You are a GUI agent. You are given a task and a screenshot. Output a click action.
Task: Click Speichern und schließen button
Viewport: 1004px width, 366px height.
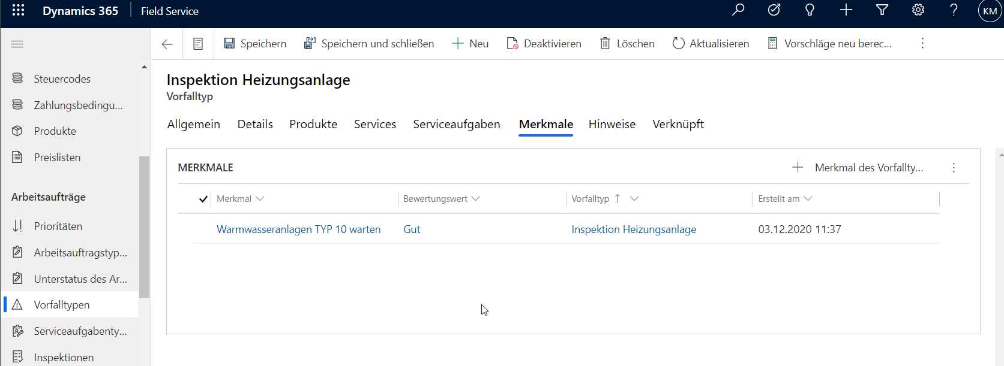369,44
